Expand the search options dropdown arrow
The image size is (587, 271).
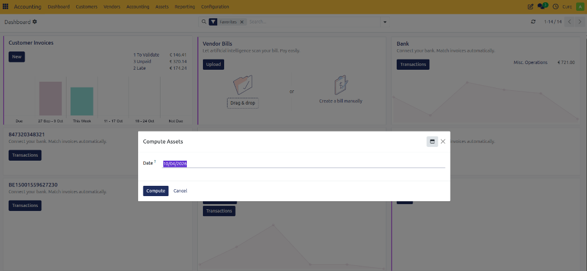pos(385,22)
